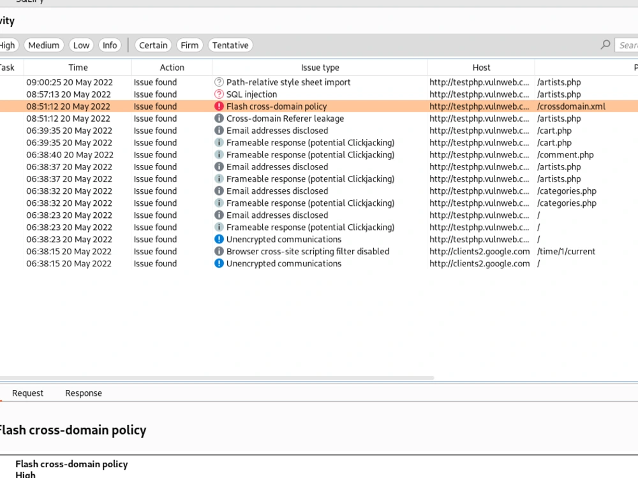This screenshot has height=478, width=638.
Task: Click /cart.php in Email addresses disclosed row
Action: (554, 131)
